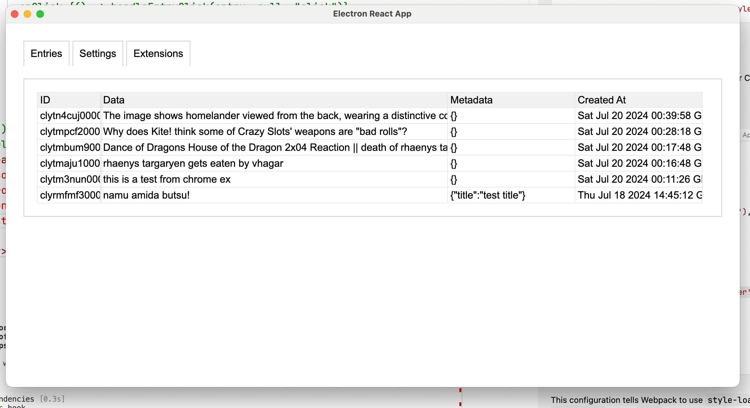This screenshot has height=408, width=750.
Task: Click the green fullscreen window button
Action: (x=40, y=14)
